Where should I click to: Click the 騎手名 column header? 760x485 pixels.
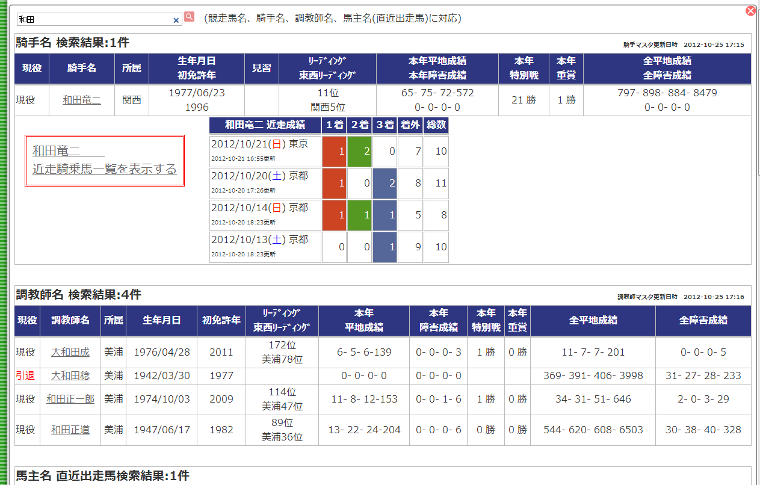[x=82, y=68]
